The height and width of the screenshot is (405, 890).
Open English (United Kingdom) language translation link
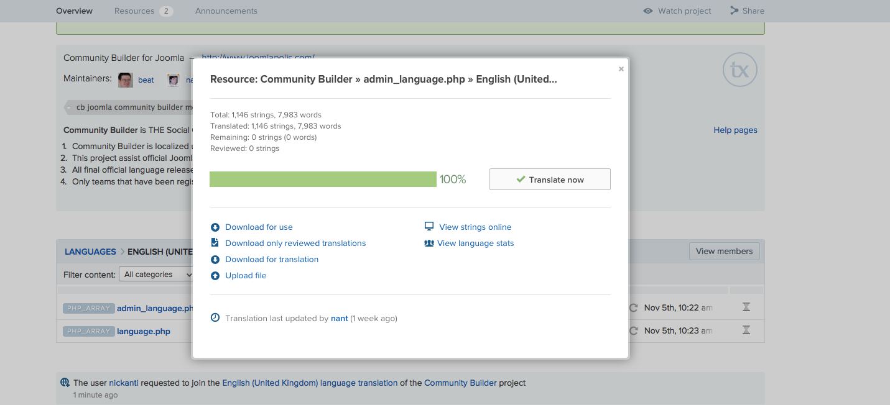310,383
